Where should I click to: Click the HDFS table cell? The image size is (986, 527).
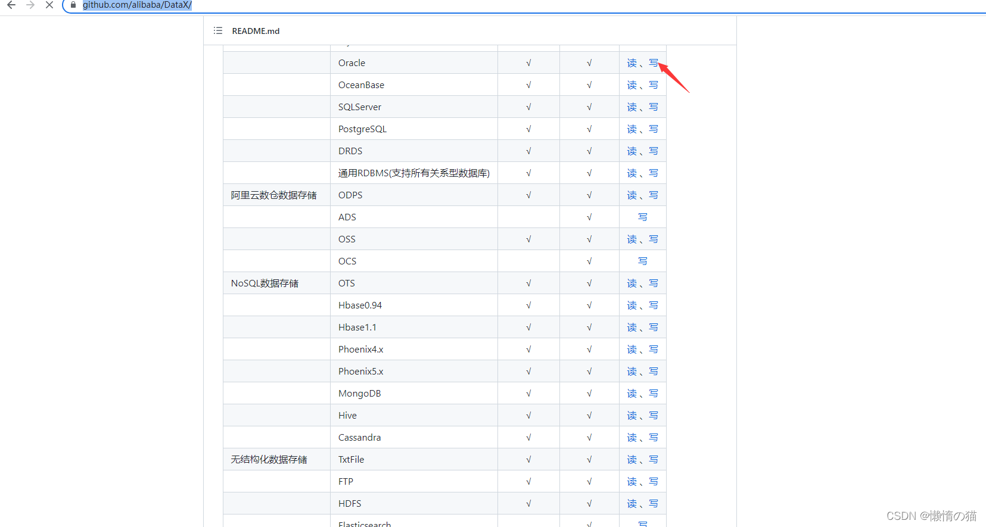(x=414, y=504)
